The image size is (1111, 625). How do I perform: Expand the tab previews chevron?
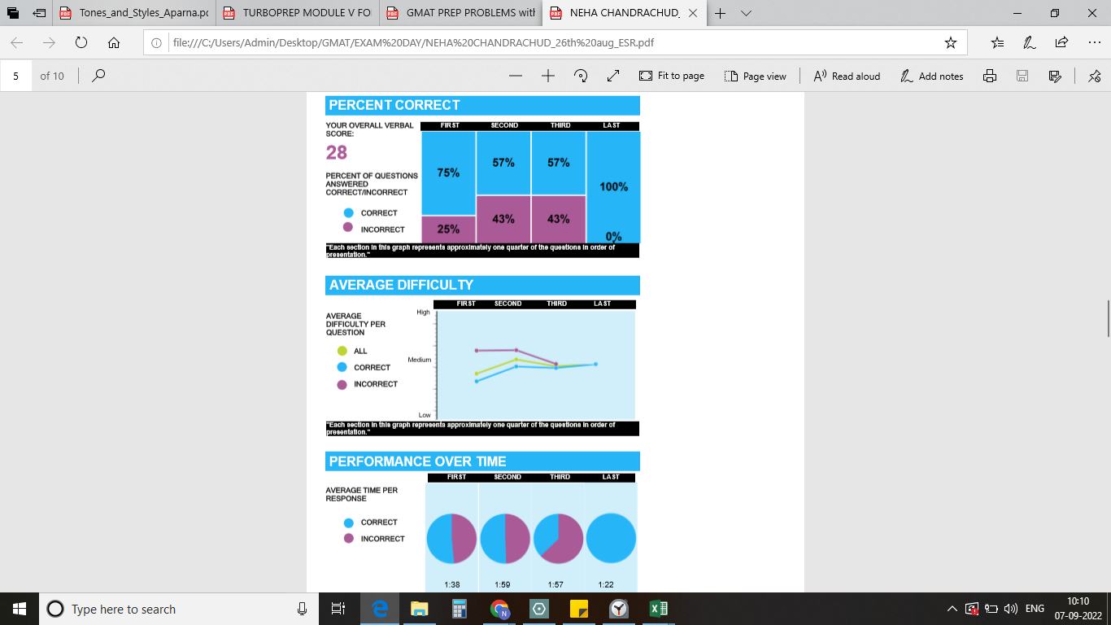click(746, 13)
